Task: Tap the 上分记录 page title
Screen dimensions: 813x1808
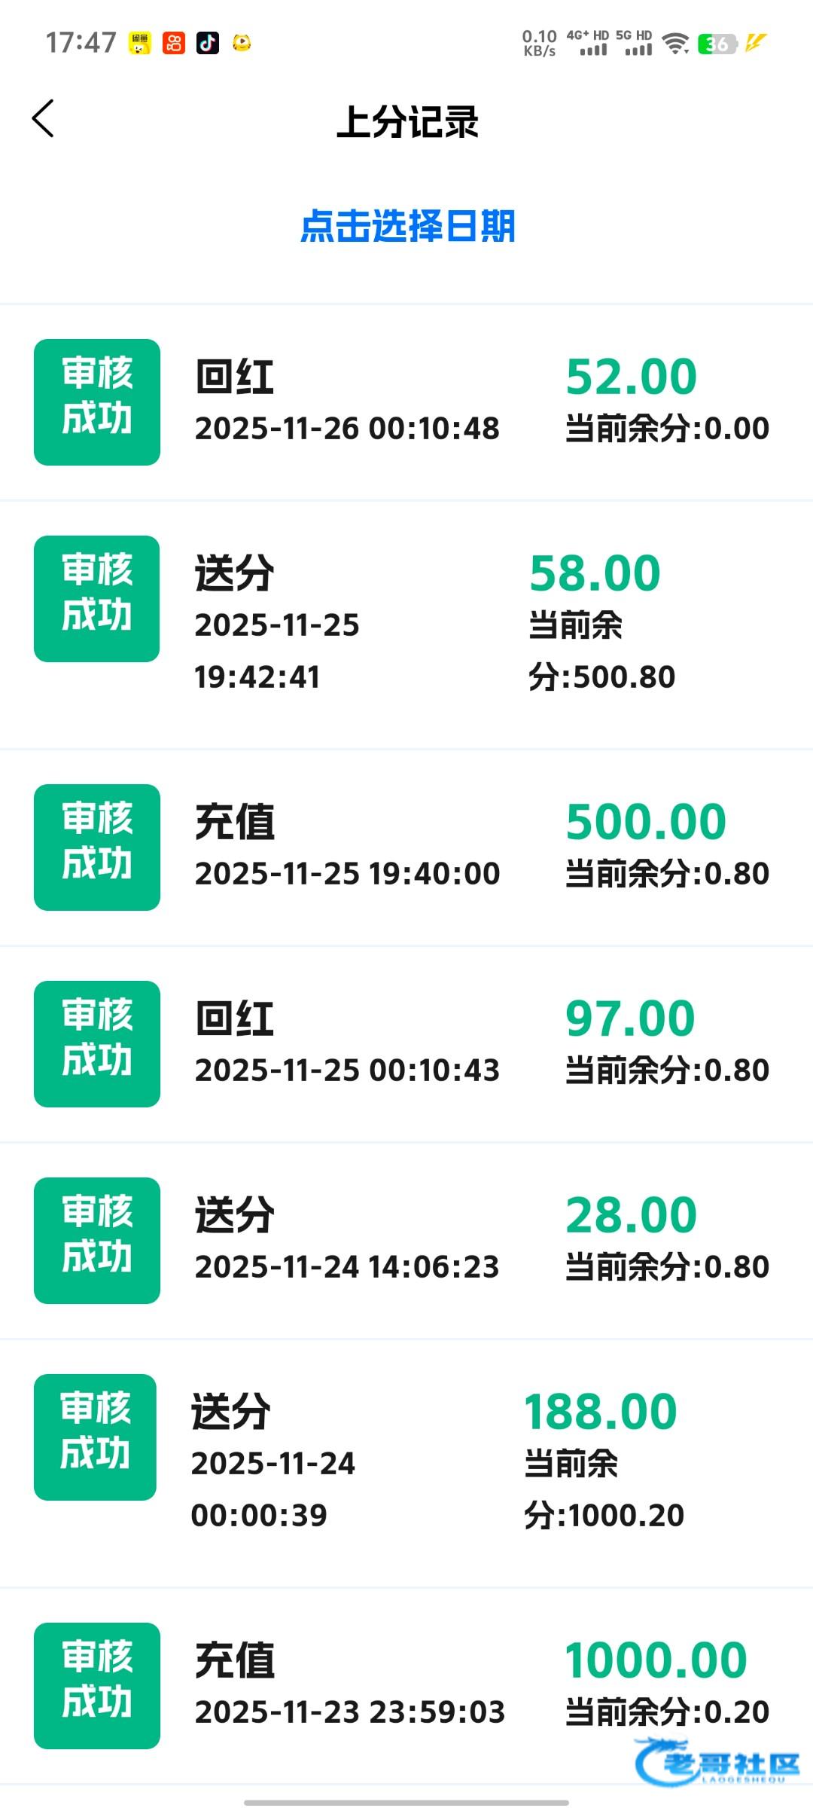Action: click(407, 121)
